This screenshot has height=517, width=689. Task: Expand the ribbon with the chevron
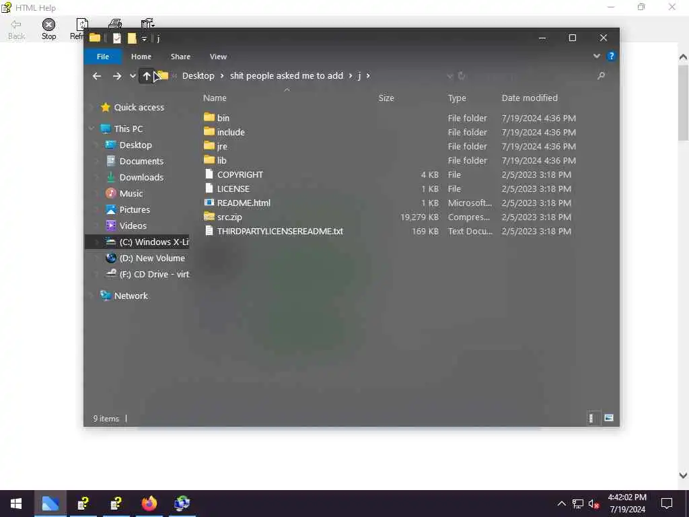(596, 57)
